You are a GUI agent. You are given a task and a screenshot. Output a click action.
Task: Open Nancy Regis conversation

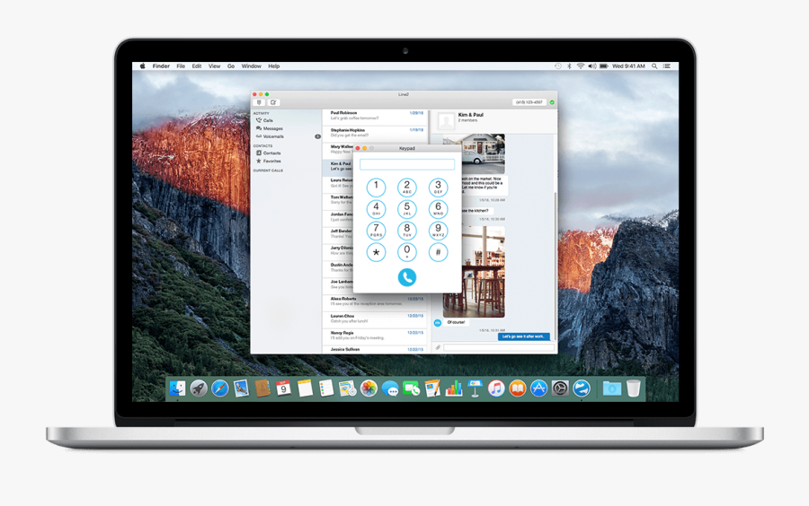pyautogui.click(x=375, y=336)
